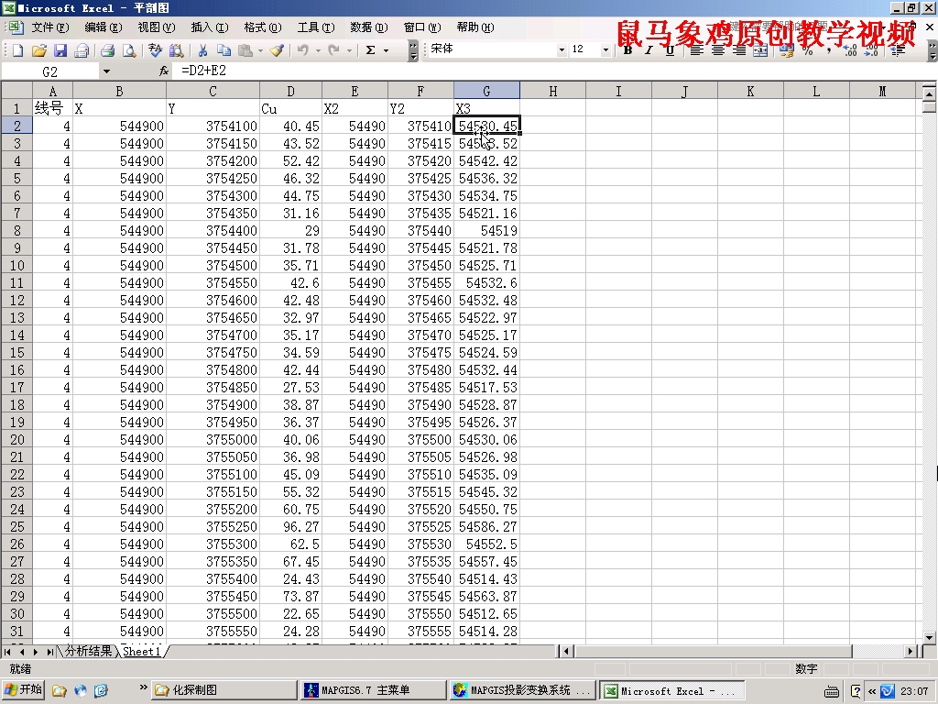Open the 视图 (View) menu
This screenshot has height=704, width=938.
coord(157,27)
